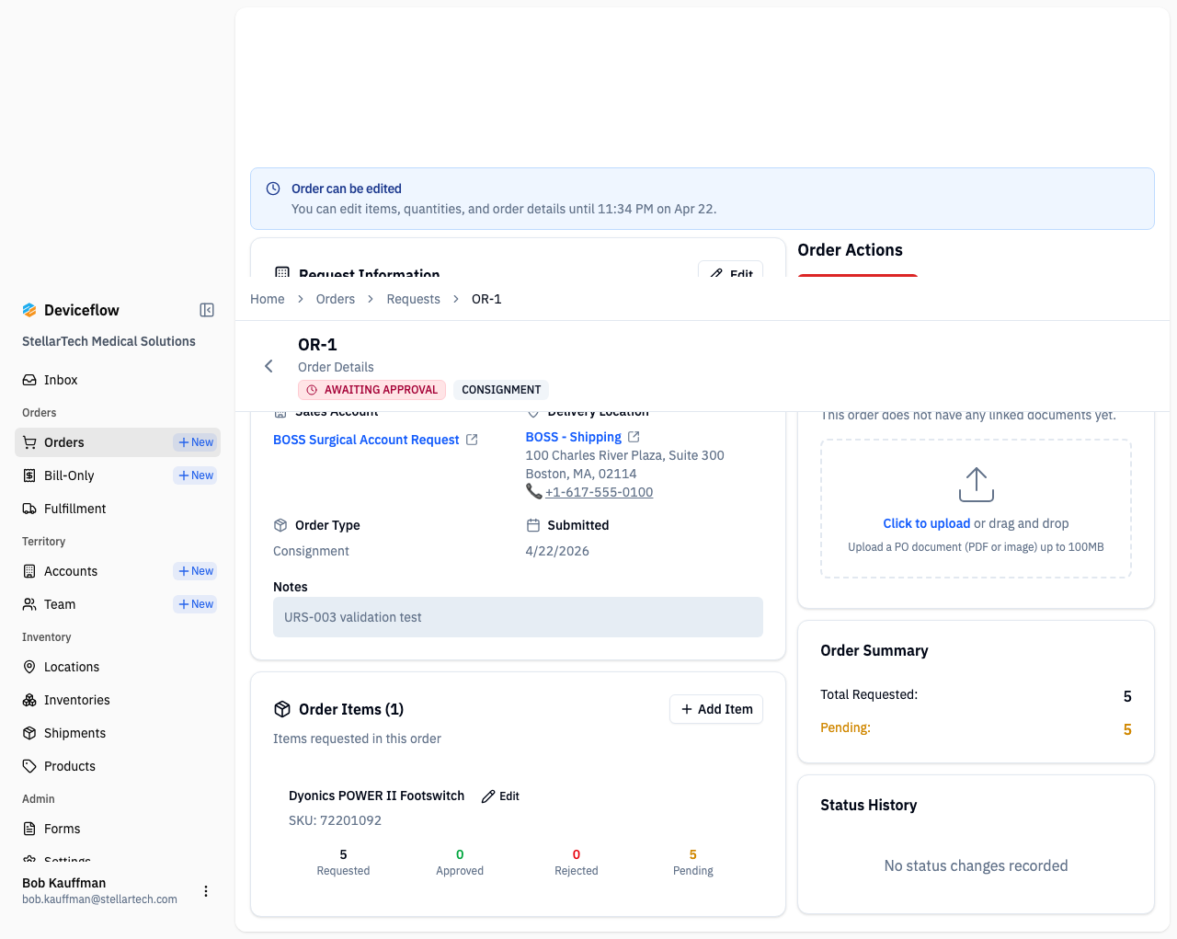Click the upload arrow icon
1177x939 pixels.
pos(976,485)
